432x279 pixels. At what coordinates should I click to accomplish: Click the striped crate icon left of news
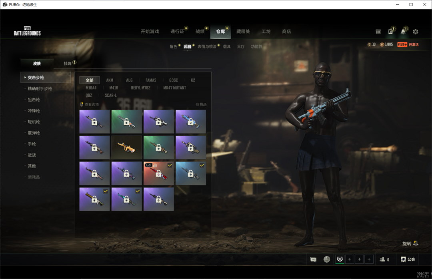click(x=378, y=32)
